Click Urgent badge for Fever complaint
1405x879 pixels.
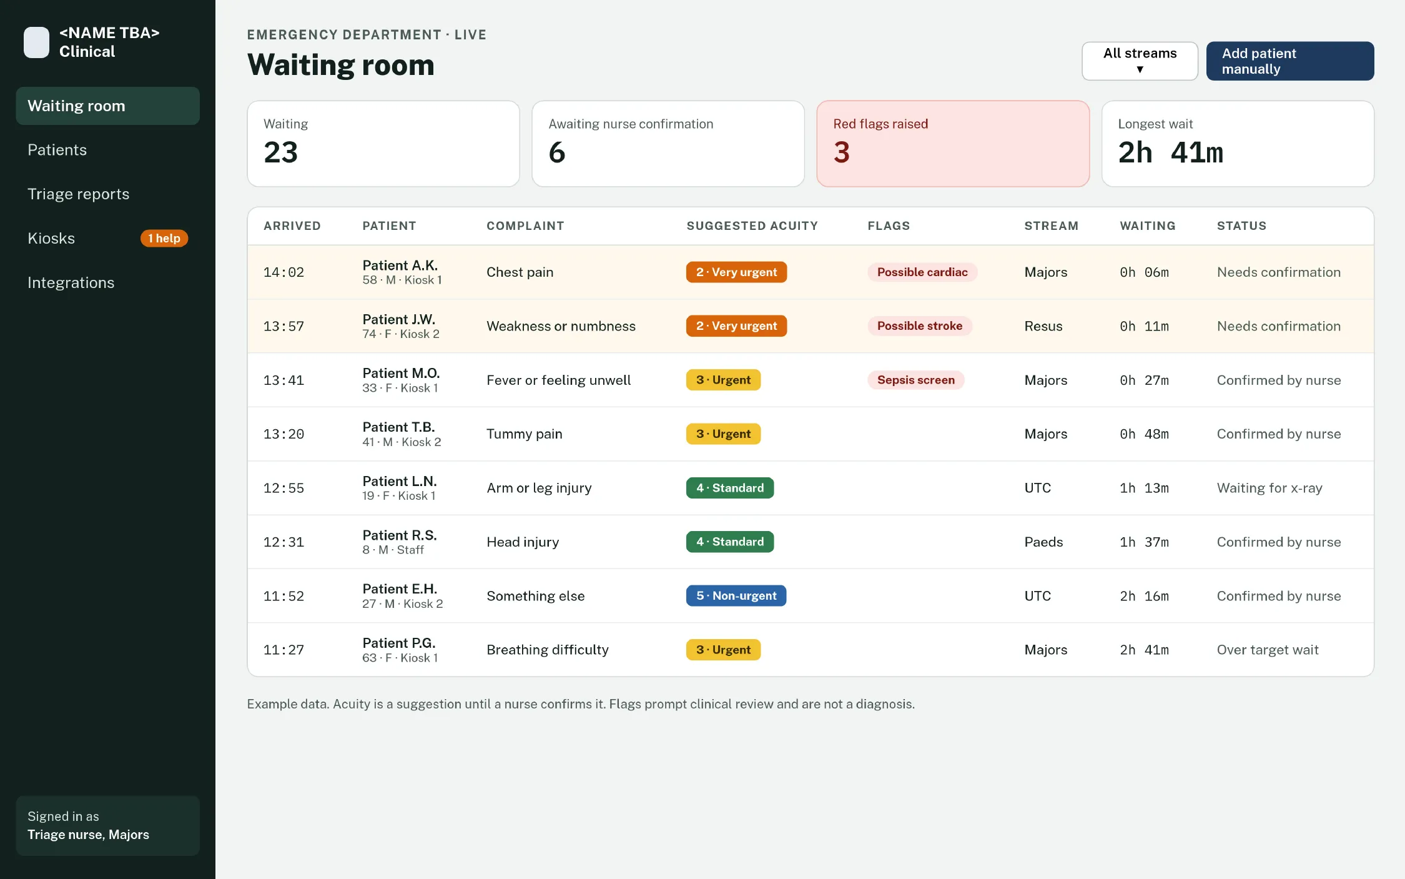723,380
